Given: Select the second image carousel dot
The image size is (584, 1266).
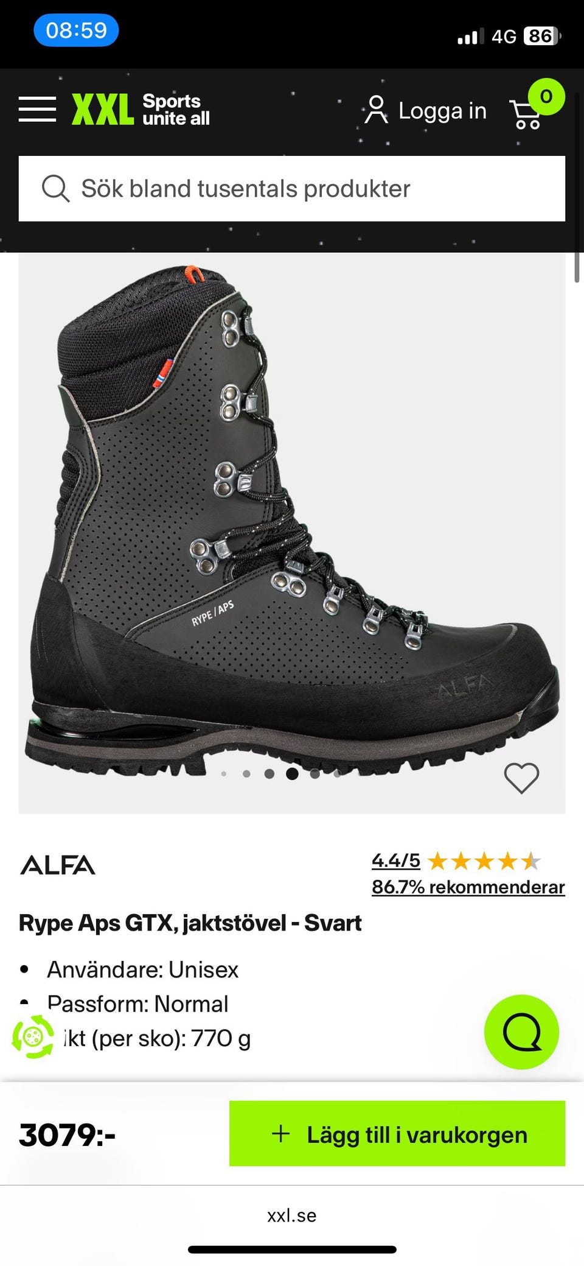Looking at the screenshot, I should 246,774.
